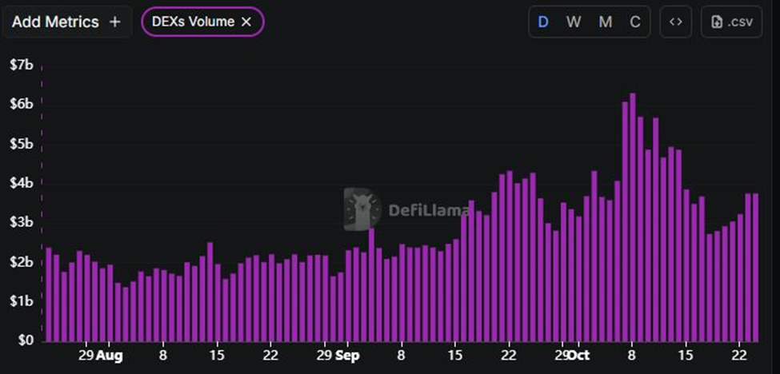780x374 pixels.
Task: Download the chart data as .csv
Action: tap(731, 22)
